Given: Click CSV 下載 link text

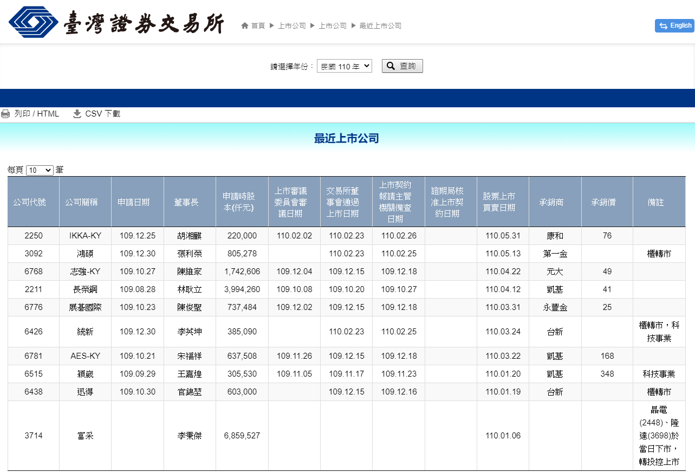Looking at the screenshot, I should click(x=103, y=114).
